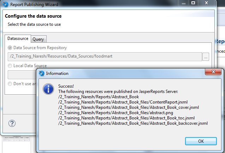Click 'The following resources were published' line

coord(118,92)
